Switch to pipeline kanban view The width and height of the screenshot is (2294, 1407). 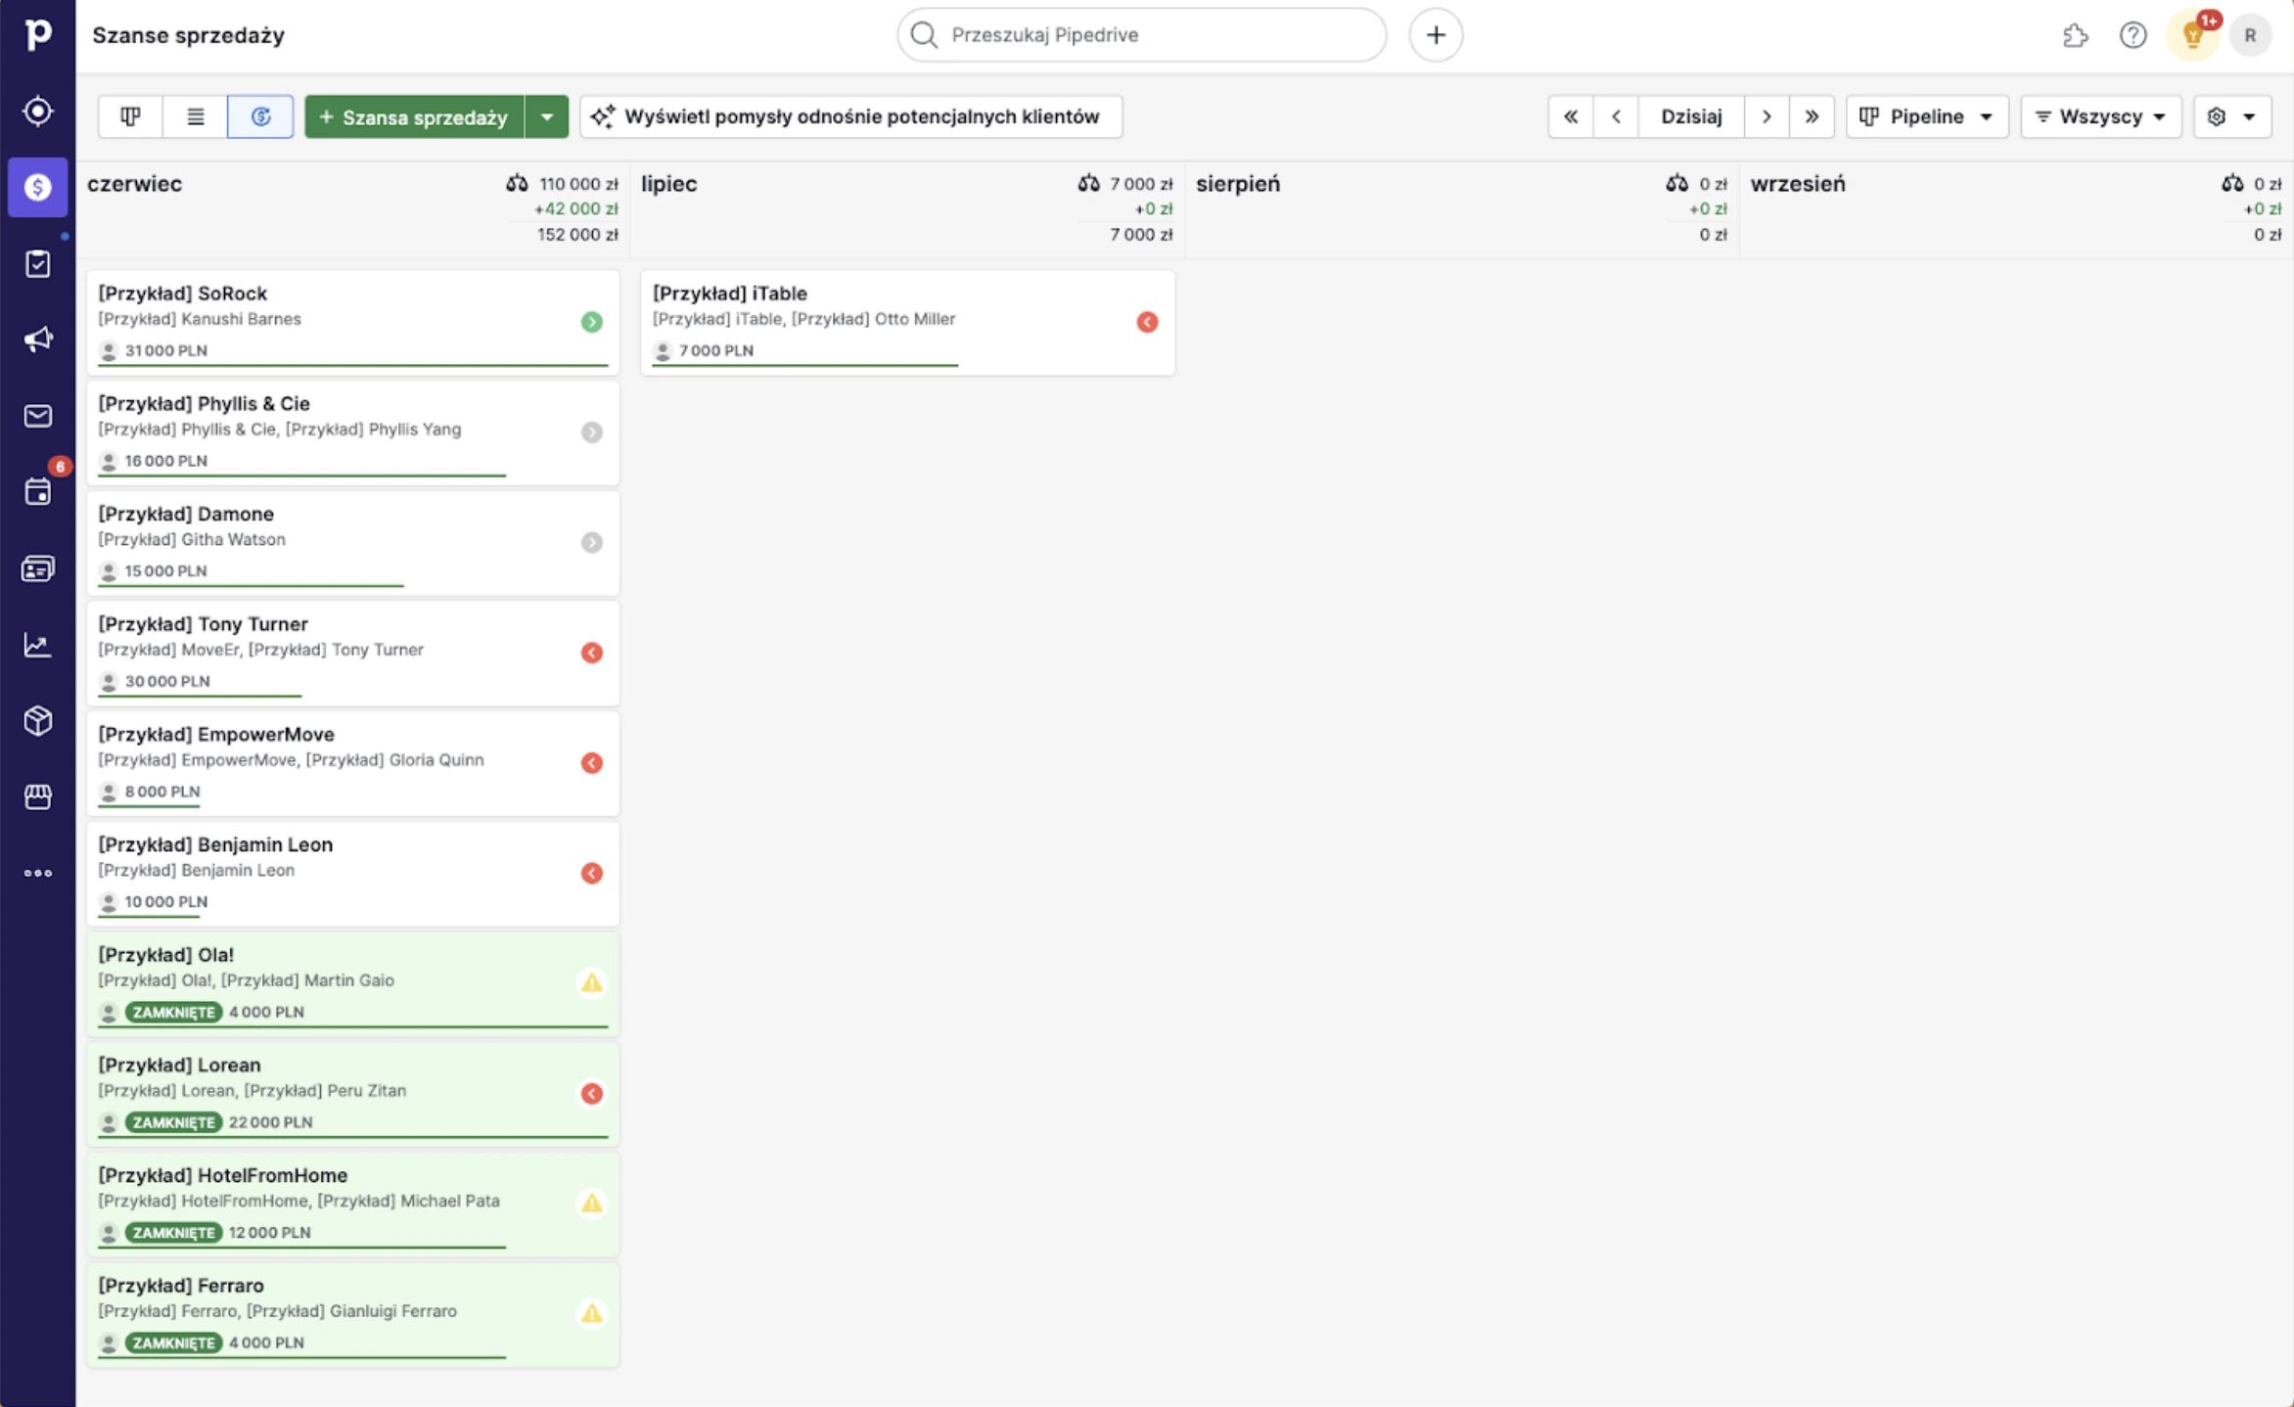[130, 116]
